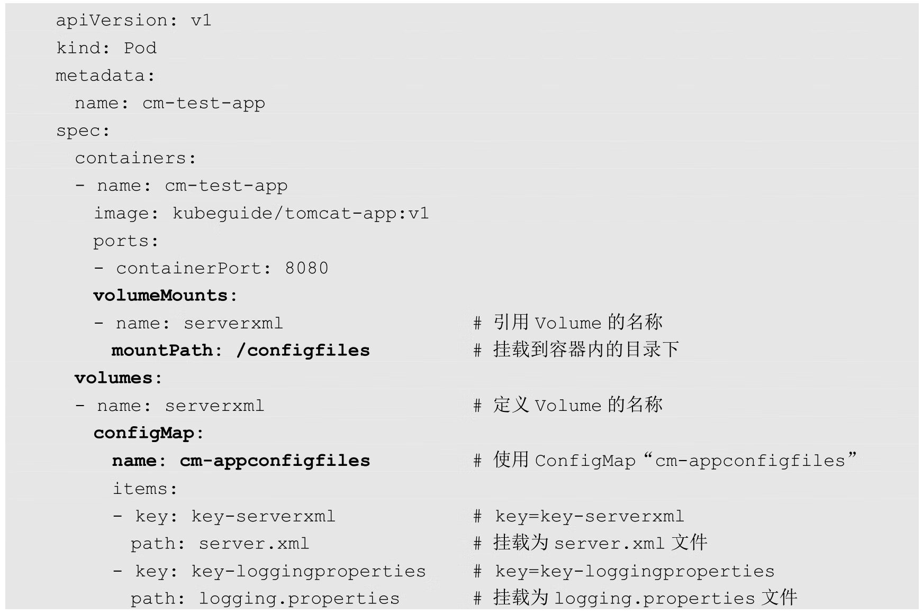This screenshot has width=922, height=615.
Task: Click the containerPort value 8080
Action: (x=306, y=268)
